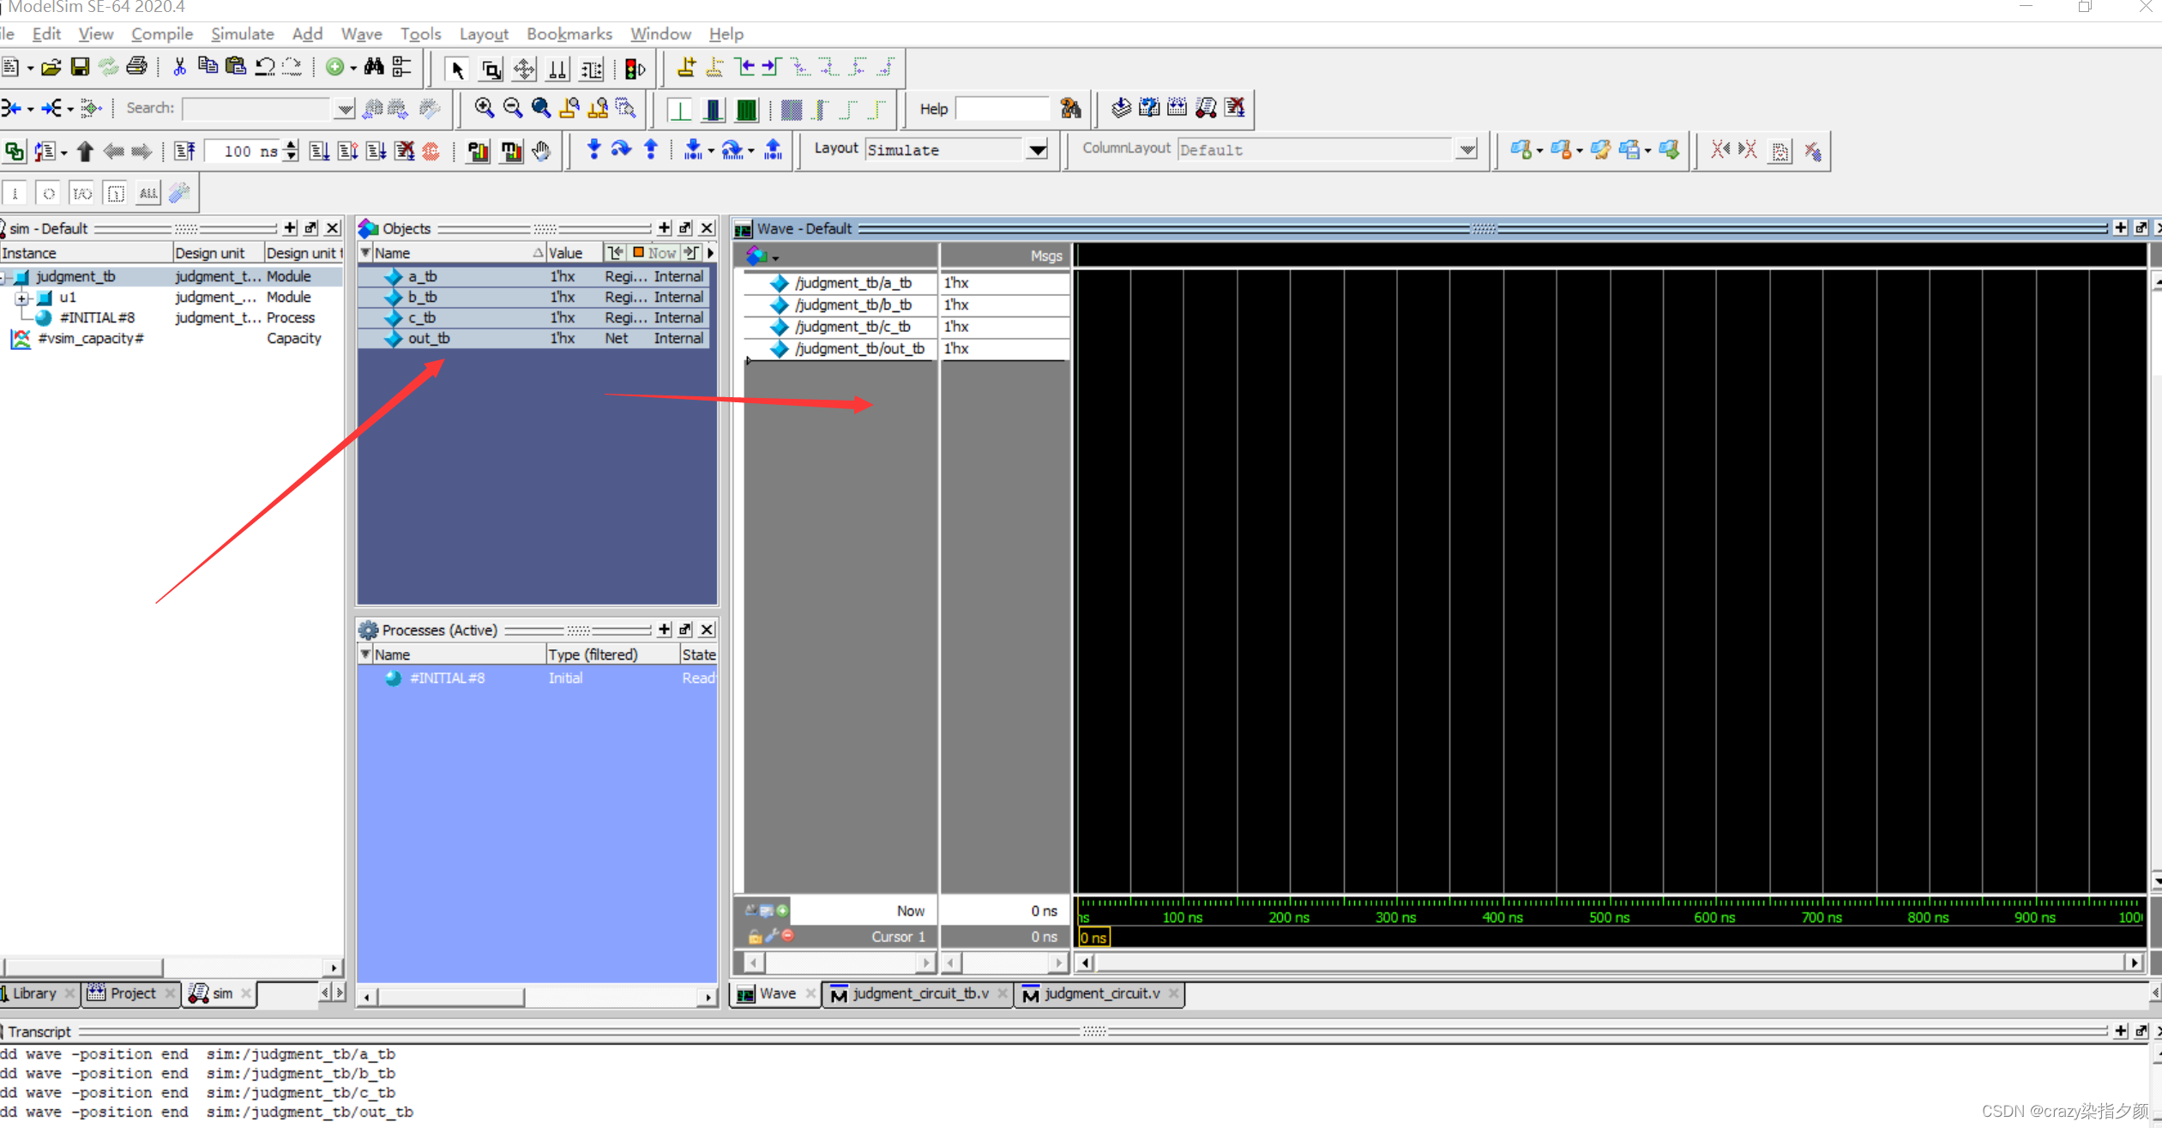The height and width of the screenshot is (1128, 2162).
Task: Activate the Pan mode four-arrow tool
Action: 524,69
